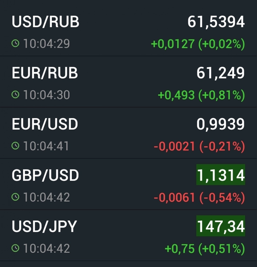Click the clock icon under USD/JPY

[x=15, y=248]
